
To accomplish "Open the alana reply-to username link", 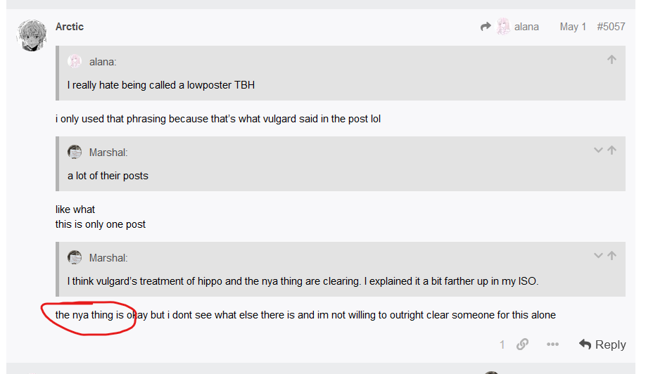I will tap(526, 27).
